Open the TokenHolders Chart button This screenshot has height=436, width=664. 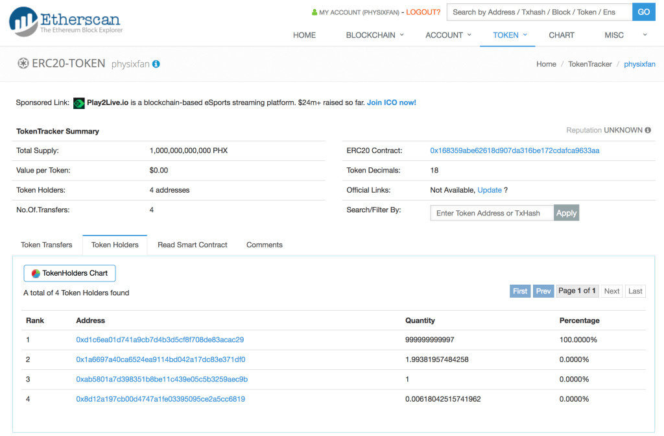(x=70, y=273)
